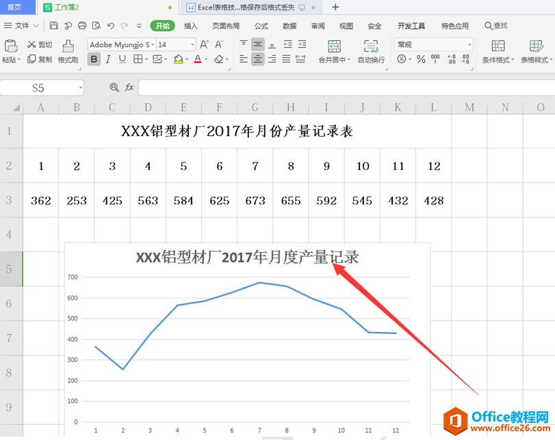Click the 查找 search button
This screenshot has width=555, height=440.
[496, 25]
